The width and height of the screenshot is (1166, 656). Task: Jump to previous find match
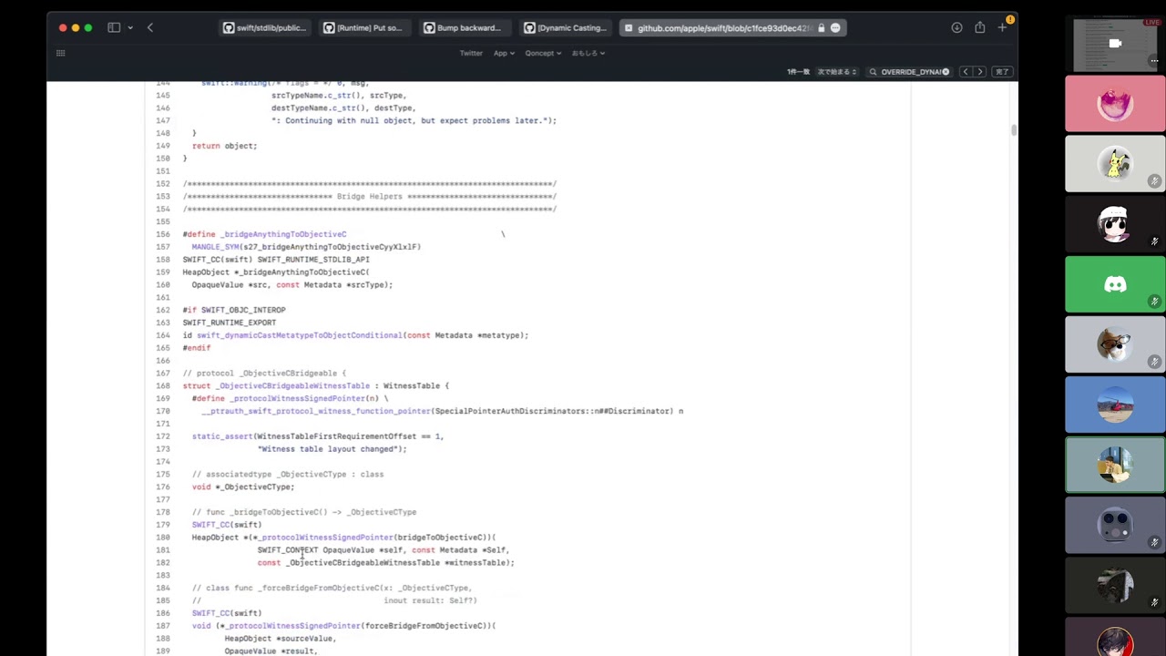pyautogui.click(x=966, y=72)
